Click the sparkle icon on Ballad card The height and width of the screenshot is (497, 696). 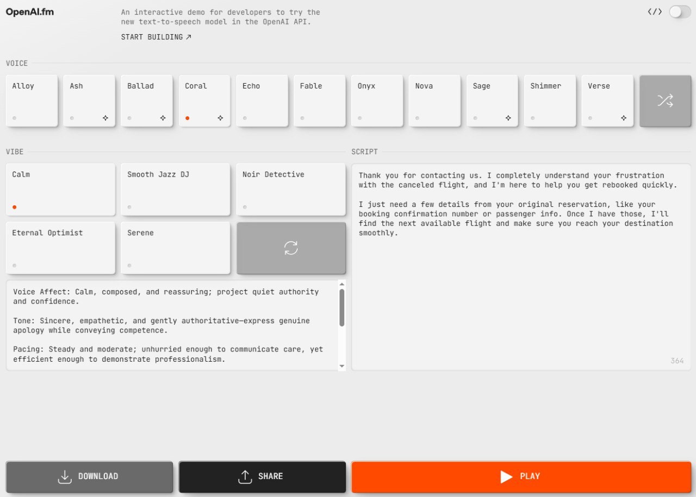(163, 118)
